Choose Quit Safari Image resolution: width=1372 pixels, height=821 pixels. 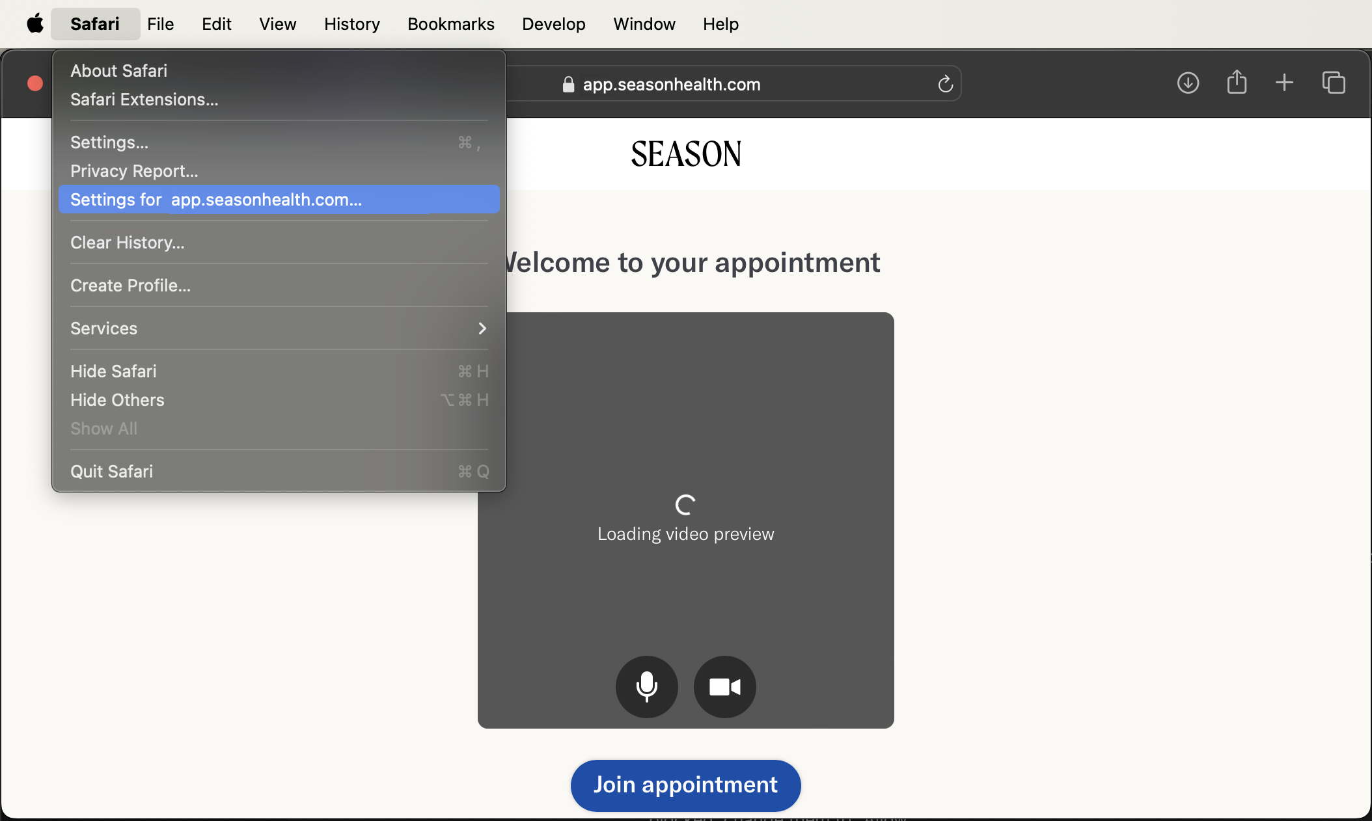point(279,471)
